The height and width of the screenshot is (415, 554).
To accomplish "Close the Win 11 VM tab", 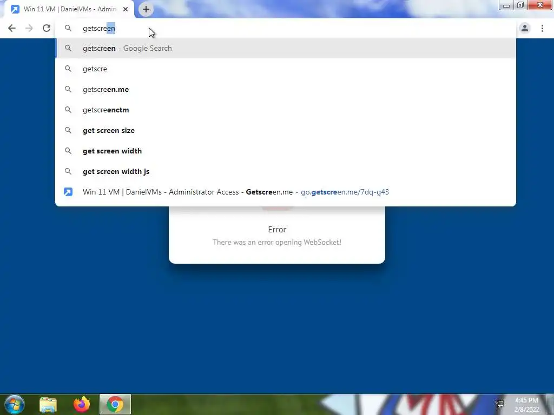I will [x=126, y=9].
